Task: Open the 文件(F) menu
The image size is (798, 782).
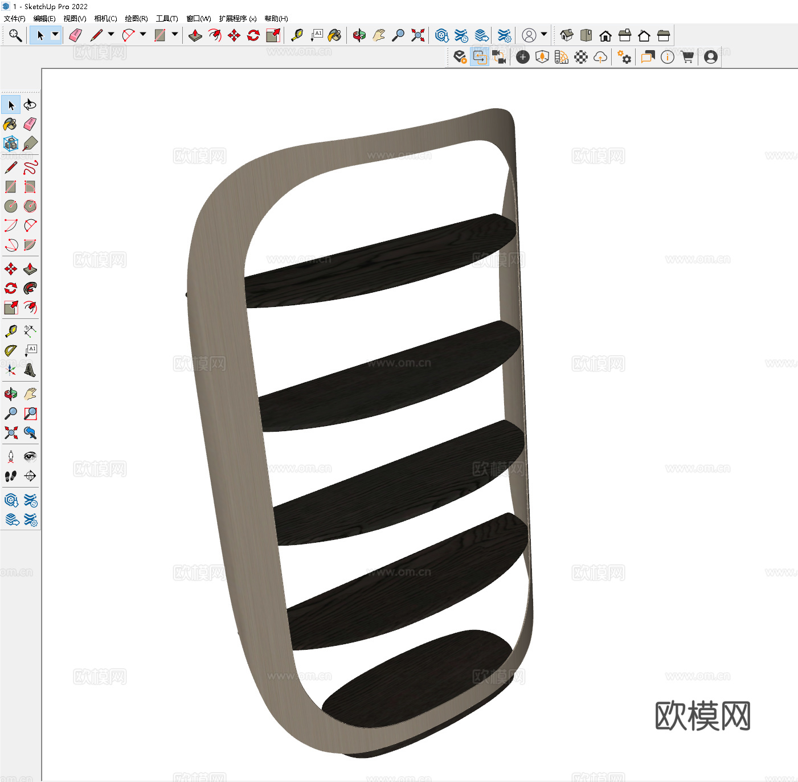Action: pos(15,18)
